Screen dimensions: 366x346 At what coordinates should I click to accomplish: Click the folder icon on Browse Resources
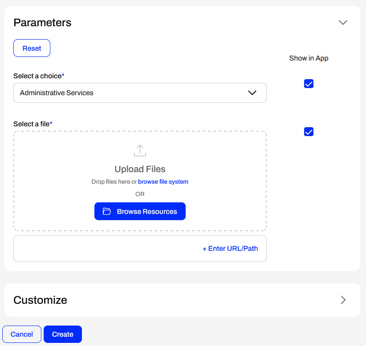point(107,212)
